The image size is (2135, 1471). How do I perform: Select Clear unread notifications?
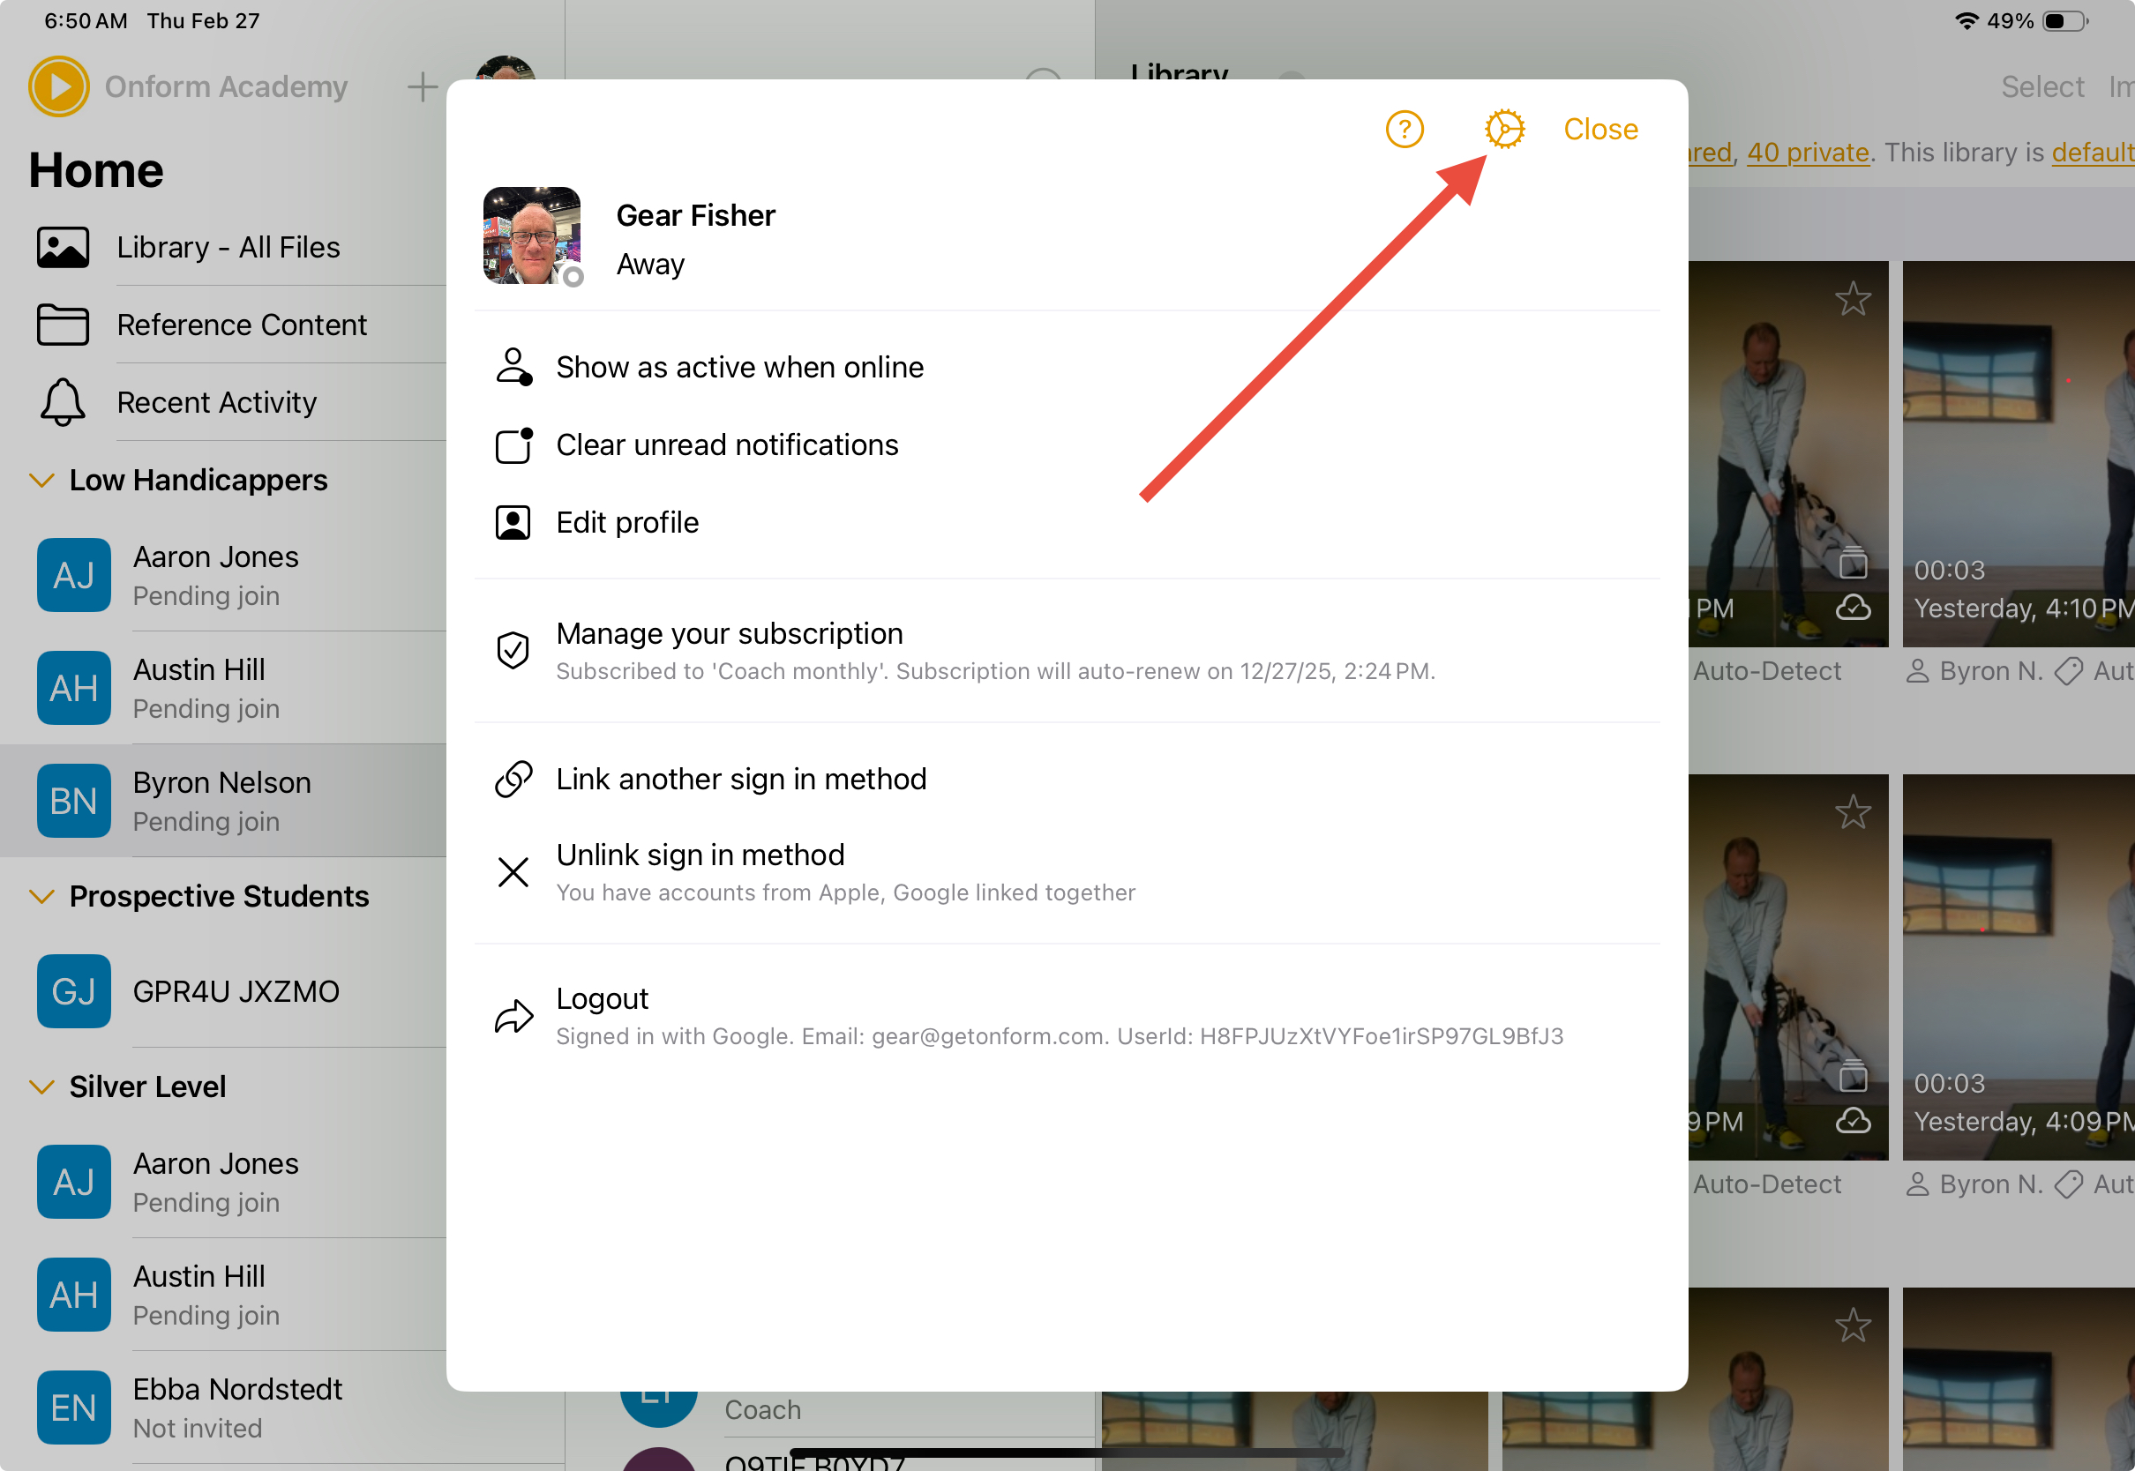[x=726, y=445]
